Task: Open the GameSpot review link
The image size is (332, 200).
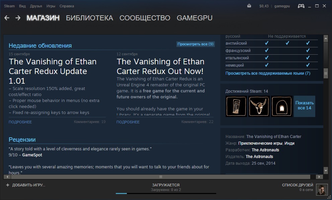Action: tap(32, 155)
